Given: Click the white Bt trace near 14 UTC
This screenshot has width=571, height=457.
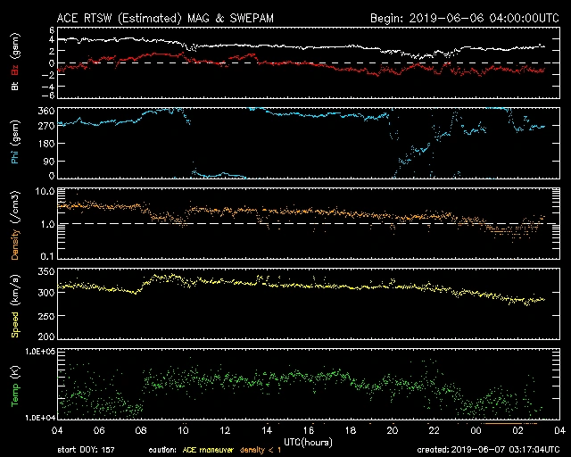Looking at the screenshot, I should 267,46.
